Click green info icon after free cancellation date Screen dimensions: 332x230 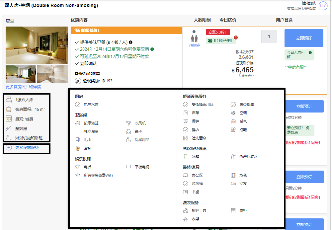152,49
